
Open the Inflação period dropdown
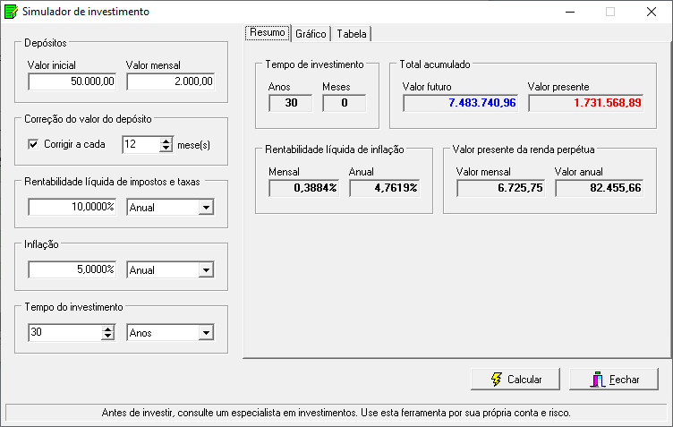click(x=206, y=270)
